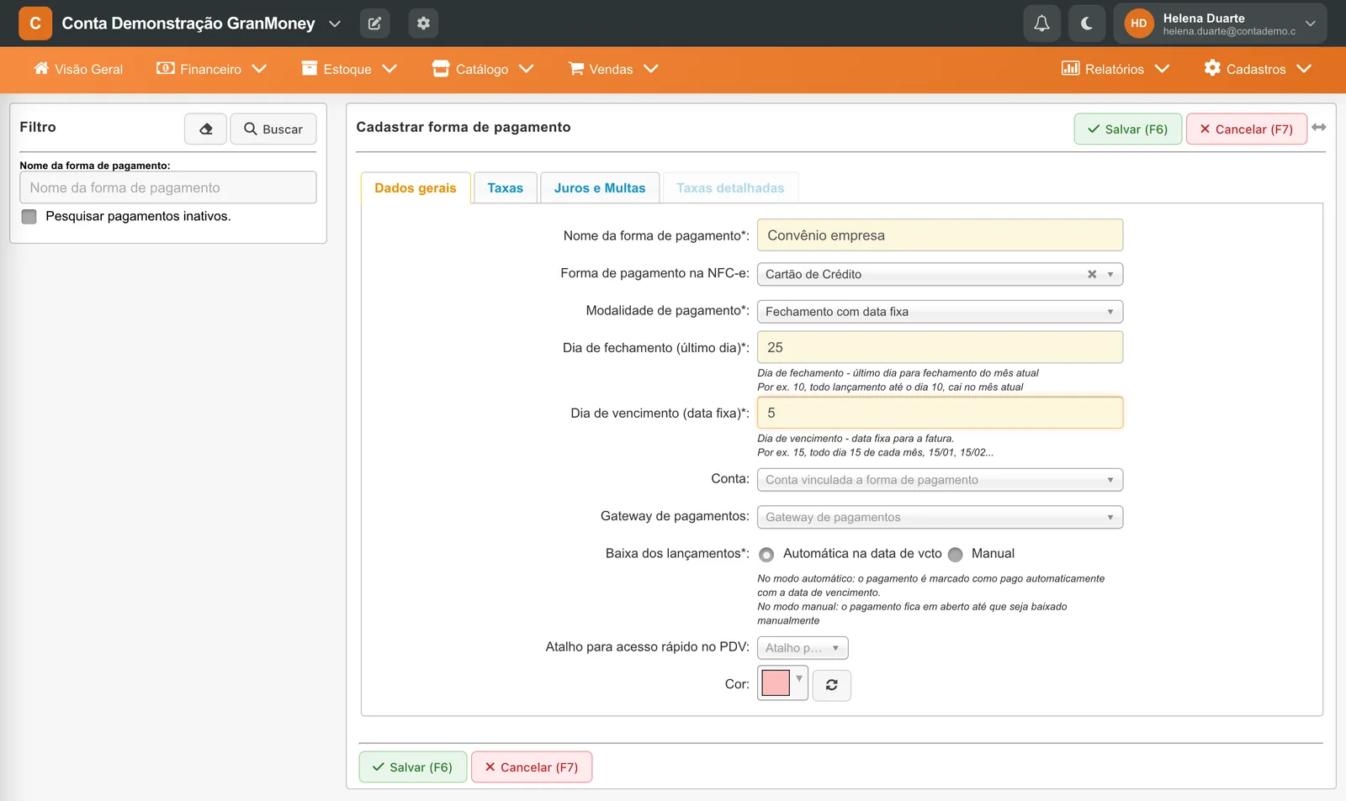Open the Cadastros menu

(x=1258, y=69)
